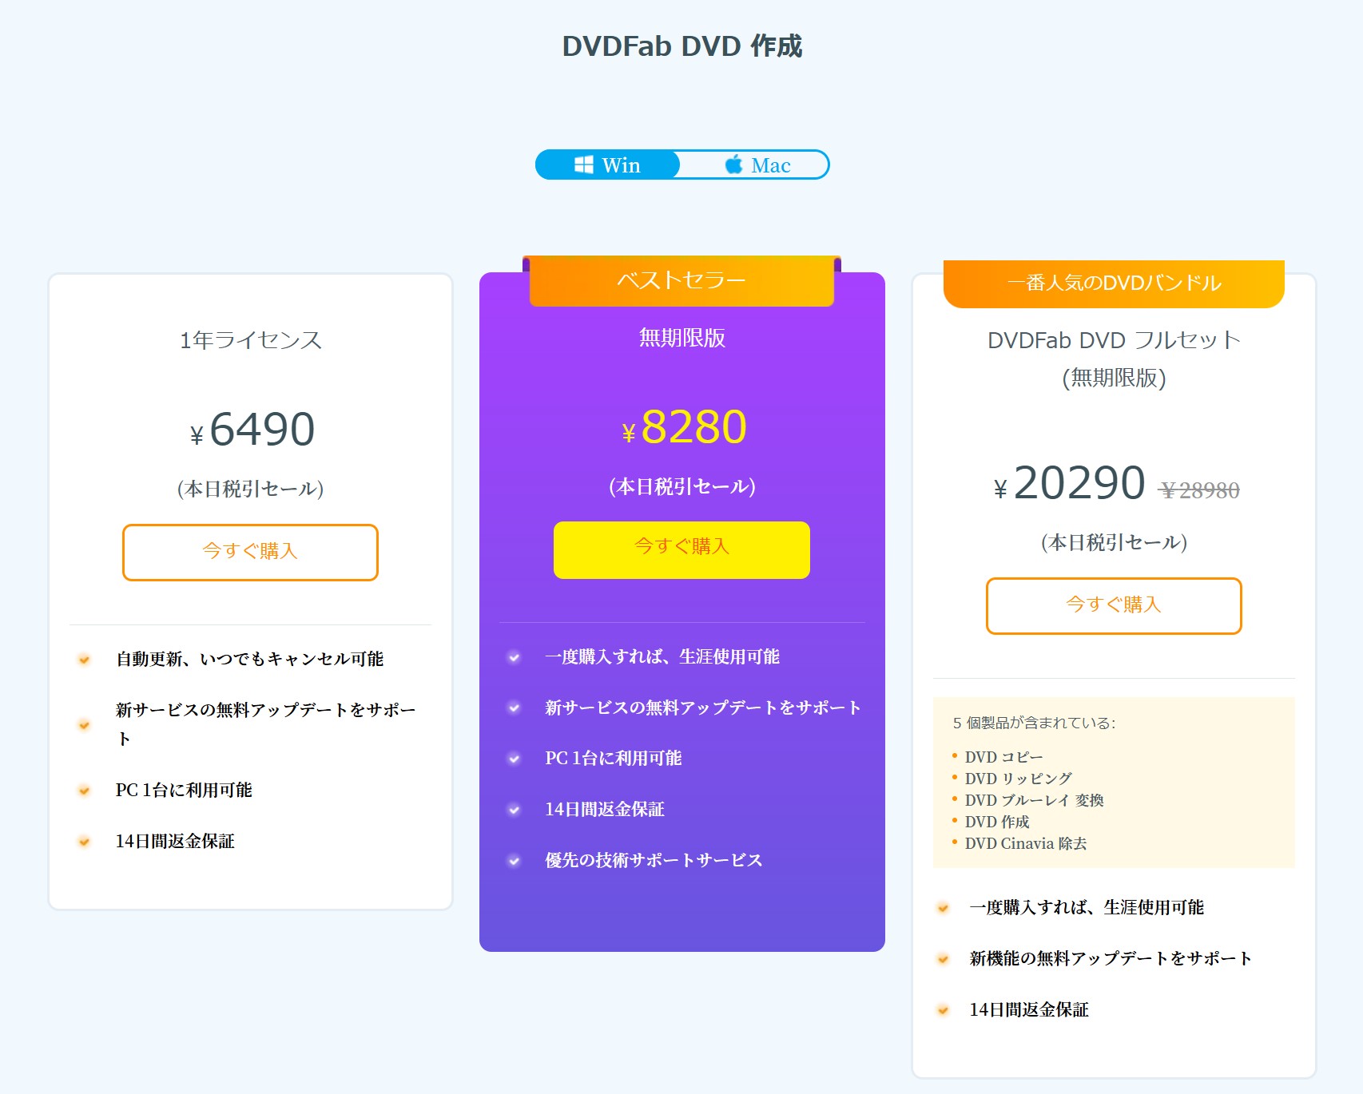Click the ベストセラー ribbon badge
The image size is (1363, 1094).
(x=681, y=280)
